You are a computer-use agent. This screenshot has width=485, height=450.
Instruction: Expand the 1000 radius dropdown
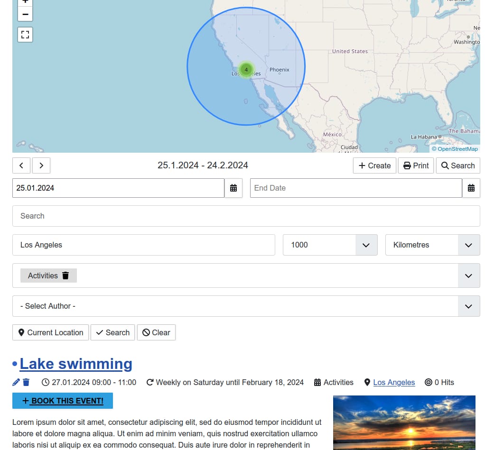click(366, 245)
